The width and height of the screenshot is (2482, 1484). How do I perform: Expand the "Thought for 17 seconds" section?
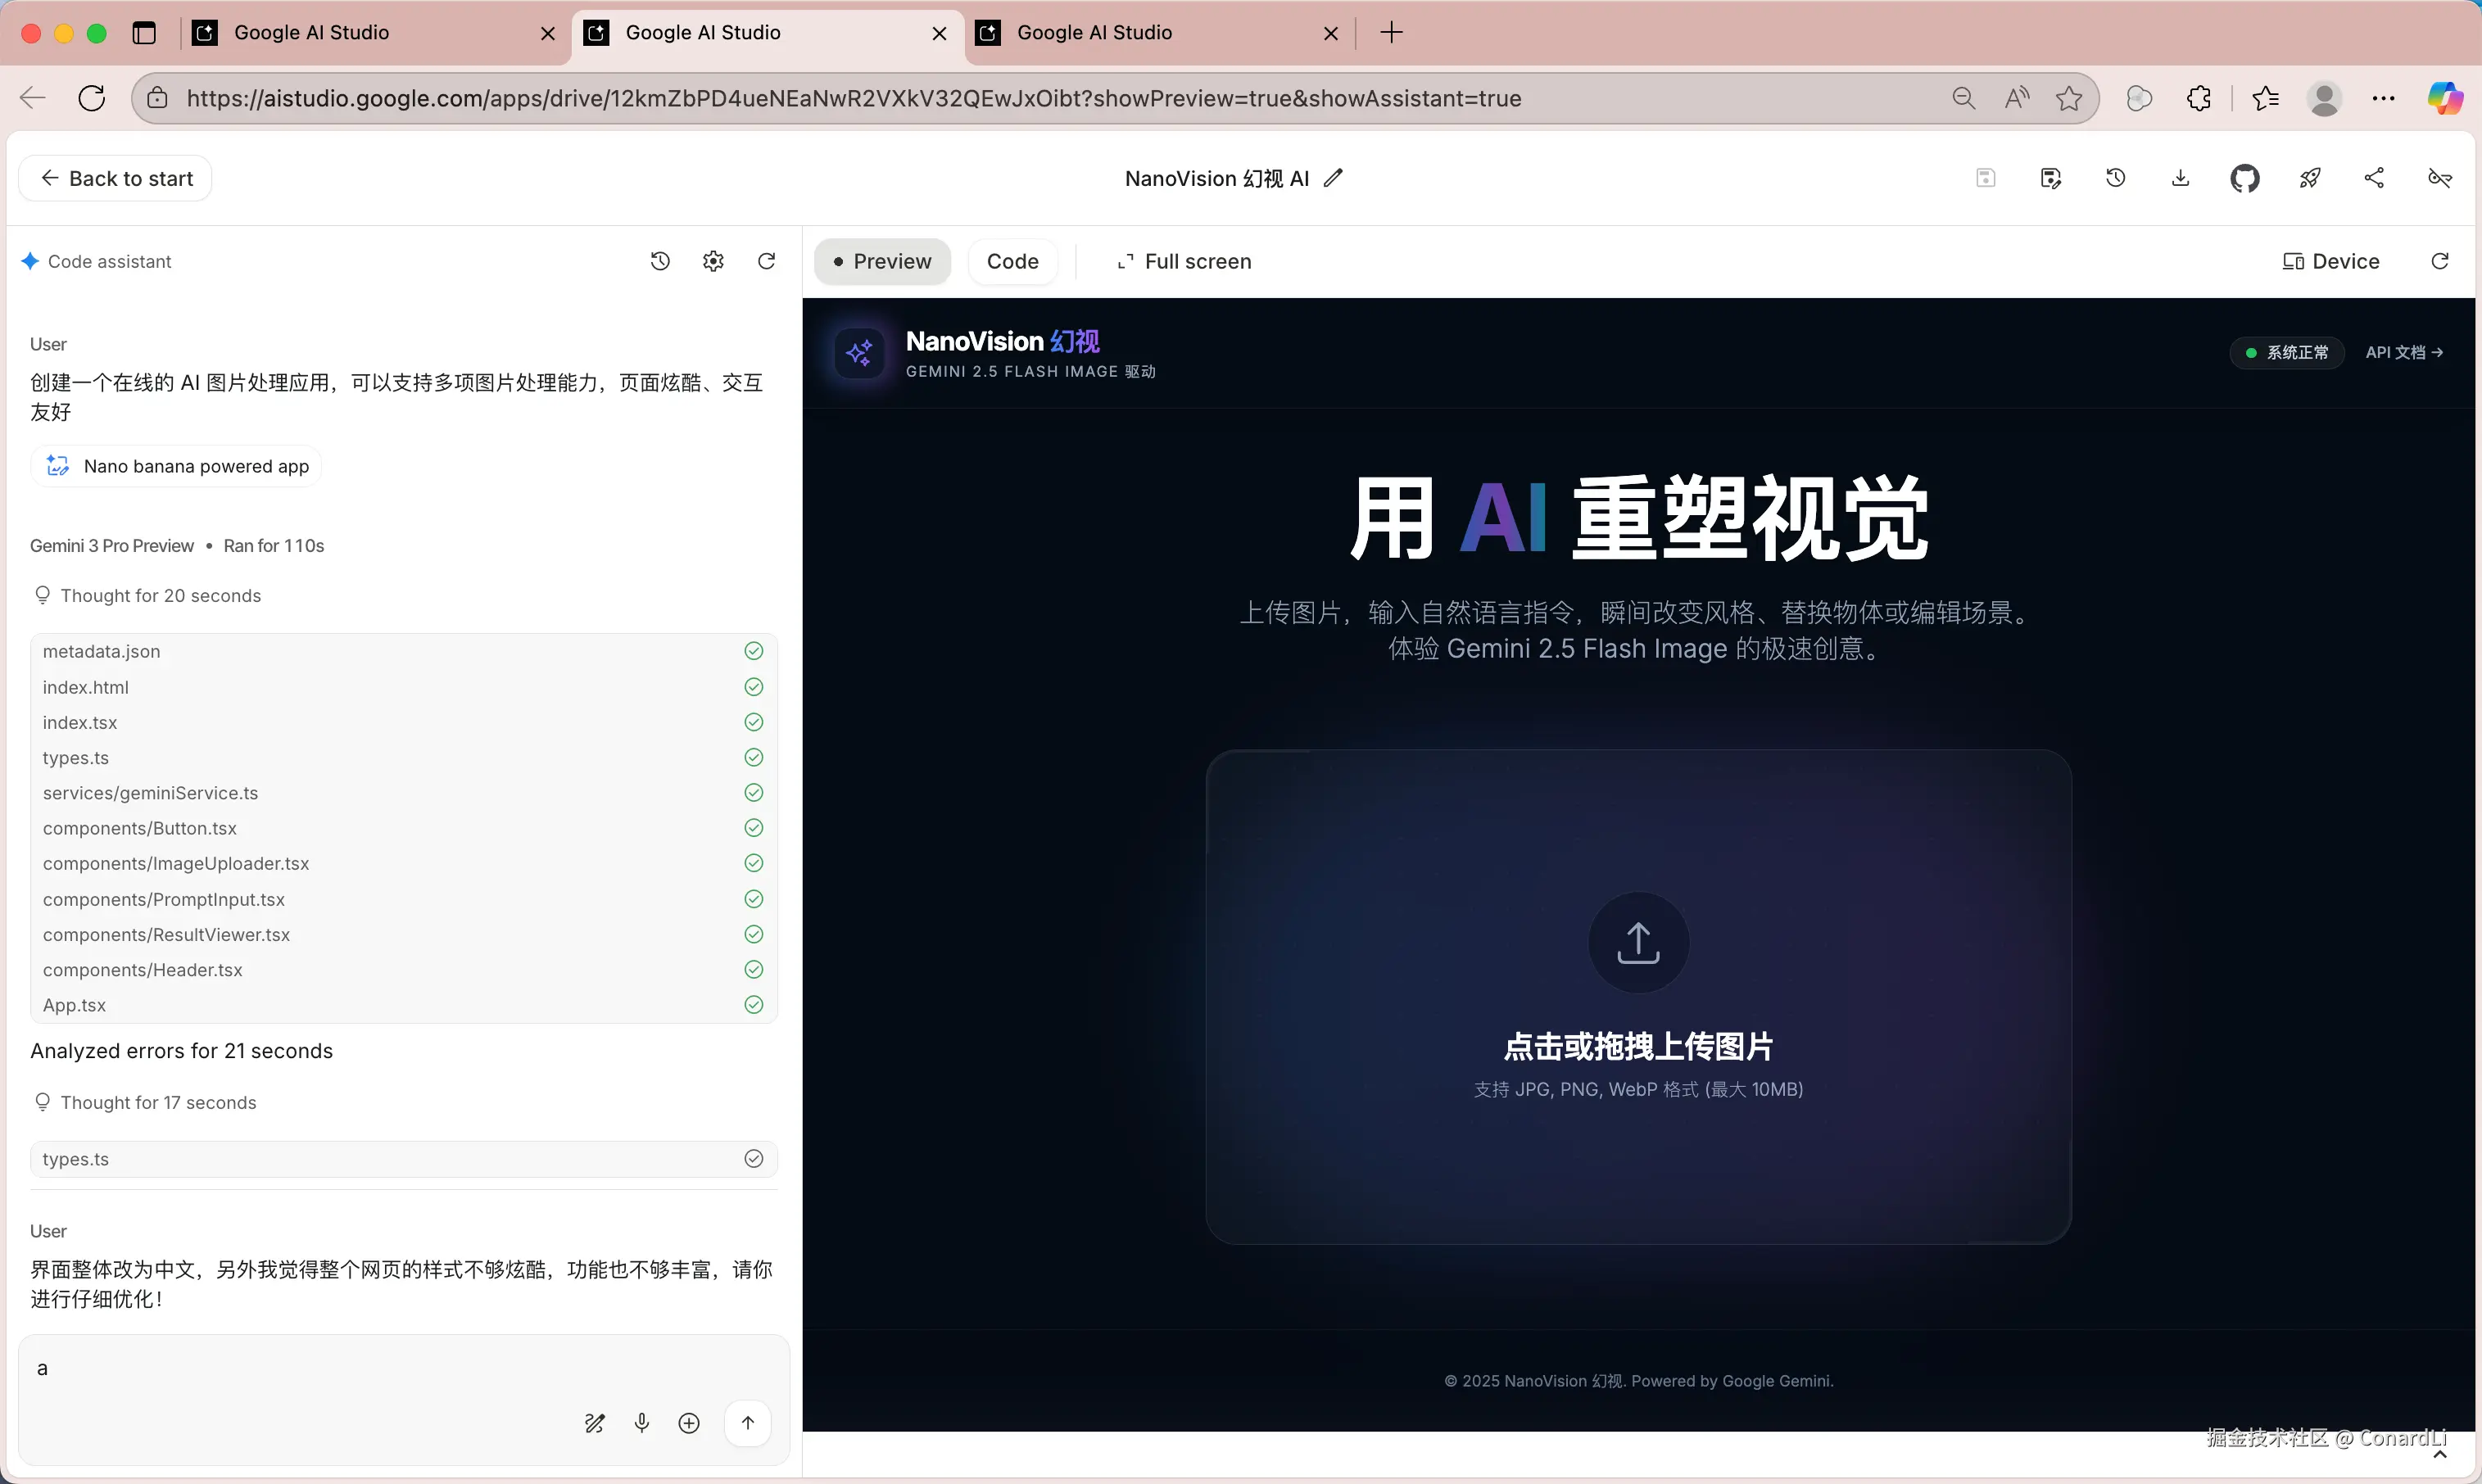click(158, 1102)
